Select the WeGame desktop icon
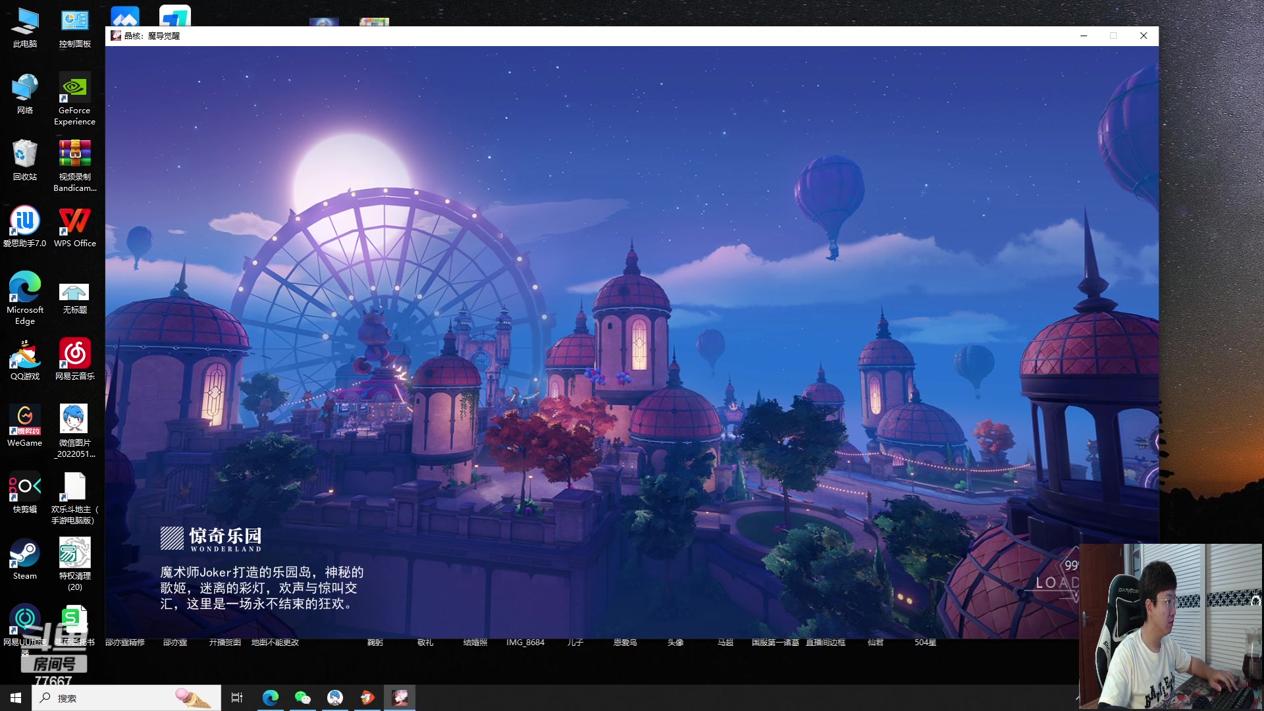 click(25, 427)
